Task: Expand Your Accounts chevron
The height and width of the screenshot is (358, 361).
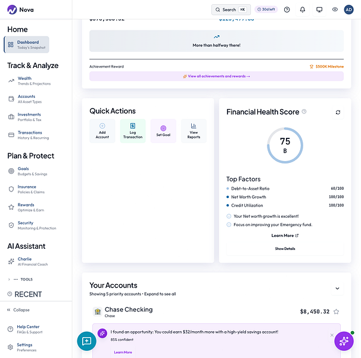Action: (337, 288)
